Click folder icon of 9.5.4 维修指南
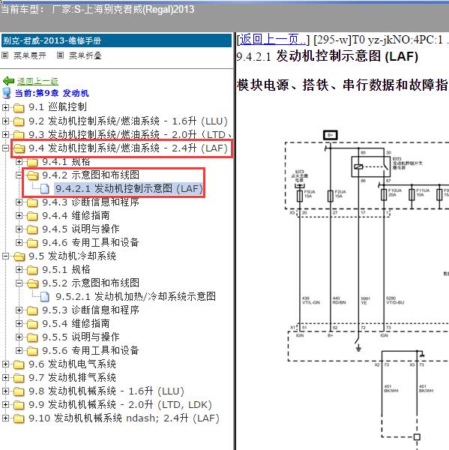The width and height of the screenshot is (449, 450). point(32,324)
